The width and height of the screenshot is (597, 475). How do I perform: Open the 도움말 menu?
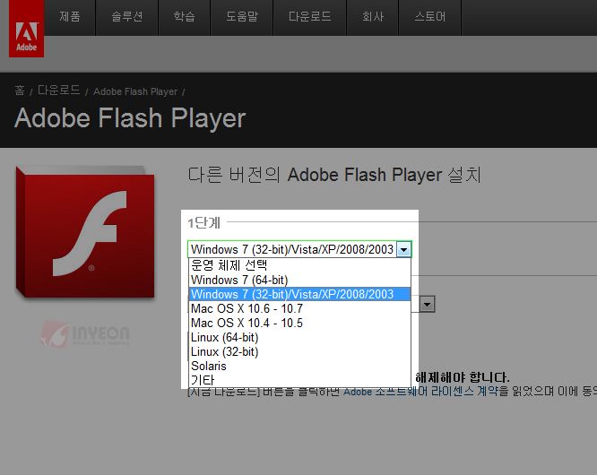[x=242, y=17]
